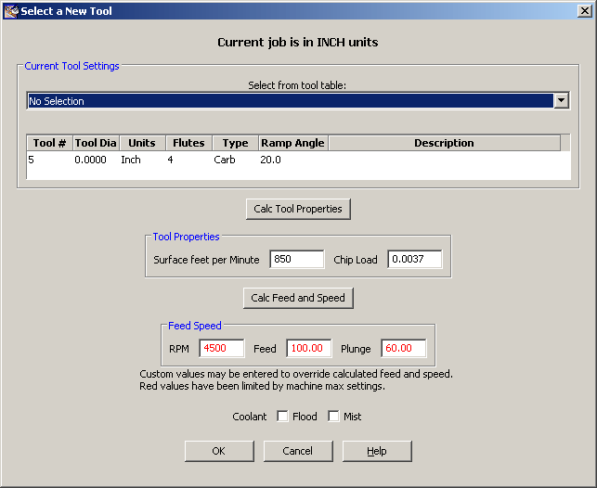Click the Tool # column header
The width and height of the screenshot is (597, 488).
click(50, 143)
